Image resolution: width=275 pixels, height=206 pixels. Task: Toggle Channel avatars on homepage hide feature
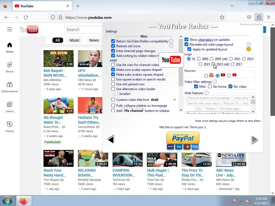pyautogui.click(x=208, y=98)
